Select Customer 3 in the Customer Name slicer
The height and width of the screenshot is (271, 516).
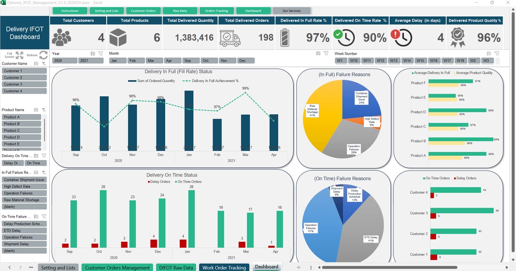coord(25,84)
